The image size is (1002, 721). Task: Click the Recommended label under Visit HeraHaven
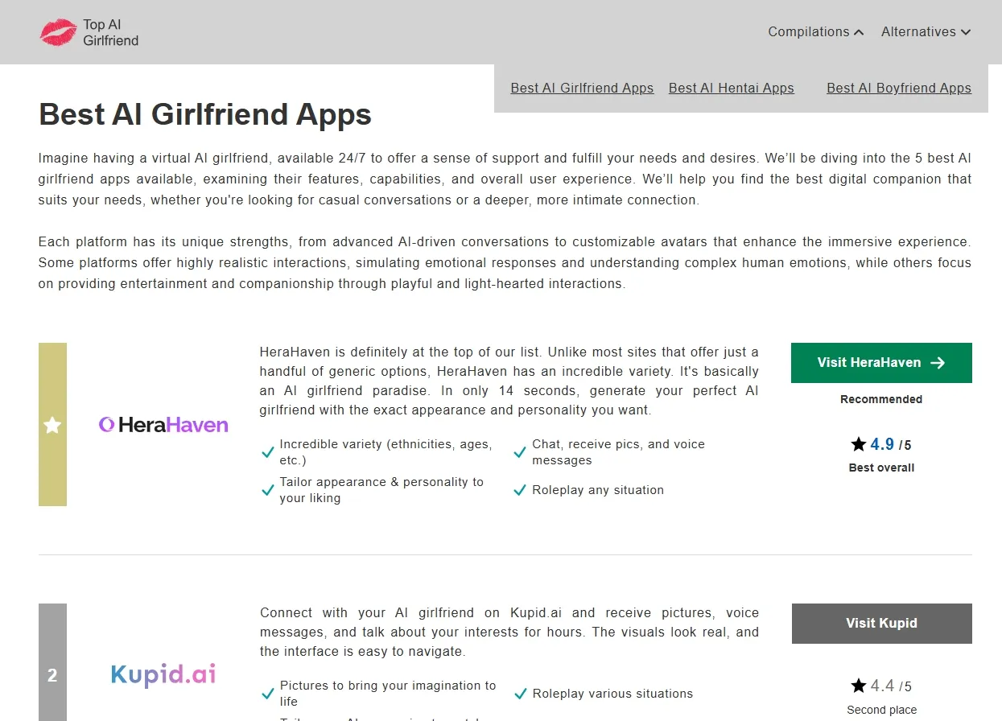pyautogui.click(x=880, y=399)
